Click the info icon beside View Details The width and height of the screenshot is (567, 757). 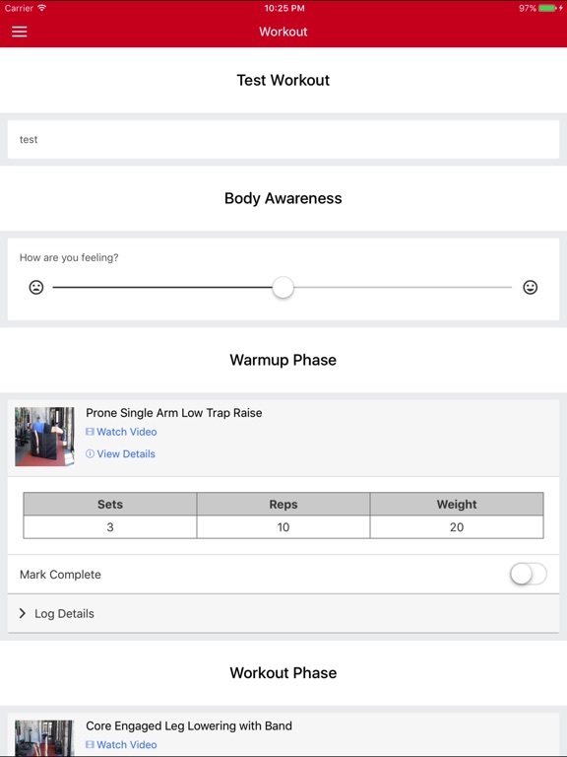tap(90, 453)
